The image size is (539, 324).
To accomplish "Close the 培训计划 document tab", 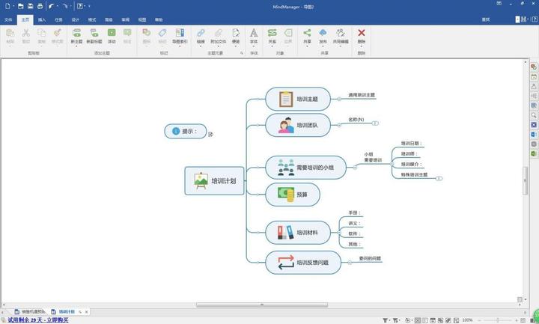I will (86, 312).
